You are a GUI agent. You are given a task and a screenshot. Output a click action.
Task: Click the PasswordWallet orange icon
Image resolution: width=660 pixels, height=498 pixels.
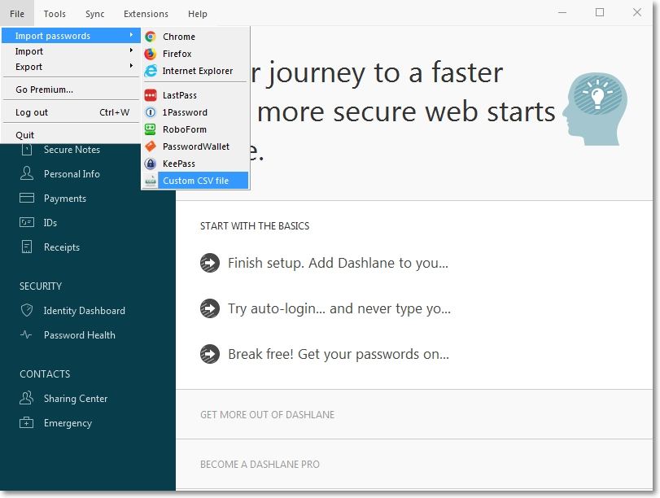[151, 146]
